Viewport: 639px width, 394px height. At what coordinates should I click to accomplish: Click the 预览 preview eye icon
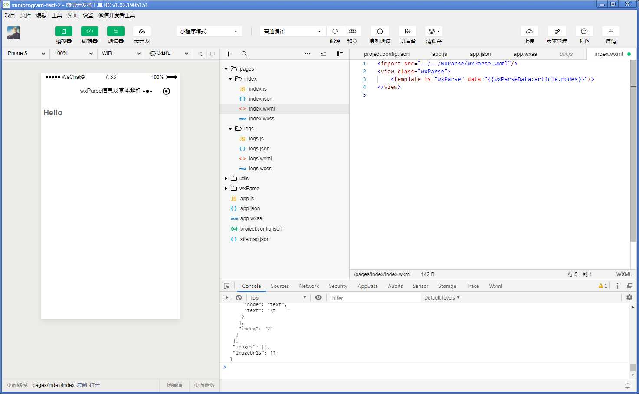pyautogui.click(x=352, y=31)
